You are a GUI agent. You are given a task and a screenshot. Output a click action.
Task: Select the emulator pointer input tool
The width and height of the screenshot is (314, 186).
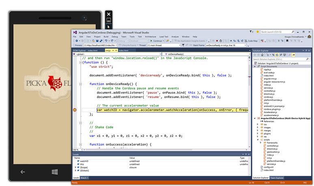point(108,27)
